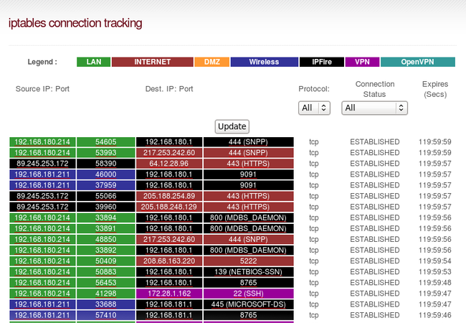Image resolution: width=466 pixels, height=323 pixels.
Task: Click the red INTERNET legend swatch
Action: click(153, 62)
